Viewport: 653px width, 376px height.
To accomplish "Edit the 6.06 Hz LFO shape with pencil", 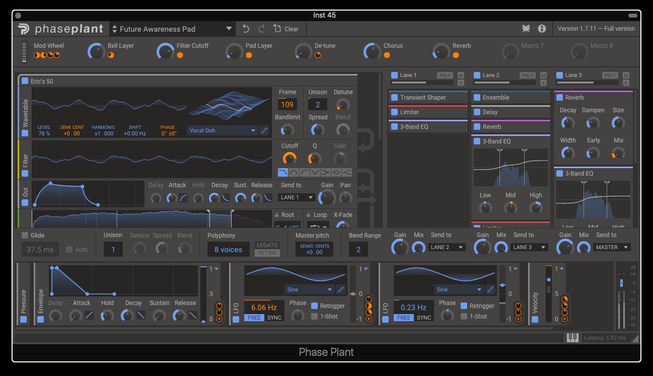I will click(x=341, y=289).
